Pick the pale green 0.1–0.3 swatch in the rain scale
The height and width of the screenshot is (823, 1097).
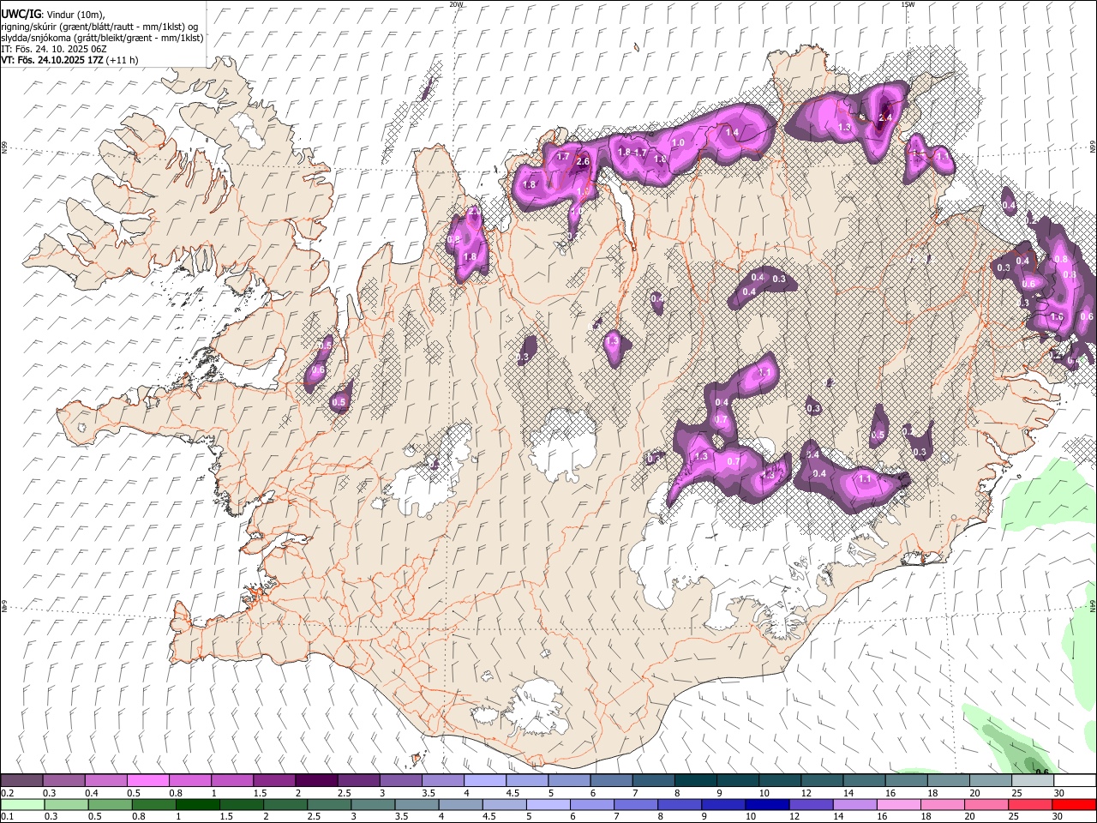coord(21,805)
